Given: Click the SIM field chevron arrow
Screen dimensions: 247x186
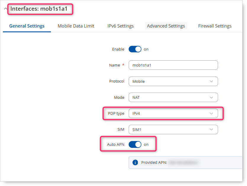Looking at the screenshot, I should (211, 130).
